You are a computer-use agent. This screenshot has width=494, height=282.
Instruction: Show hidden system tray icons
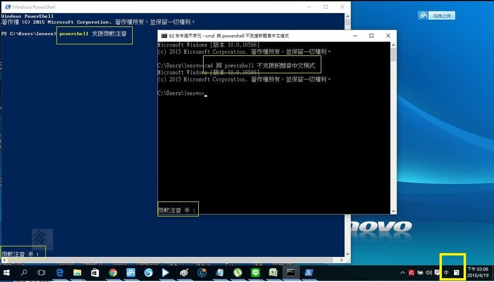click(403, 273)
